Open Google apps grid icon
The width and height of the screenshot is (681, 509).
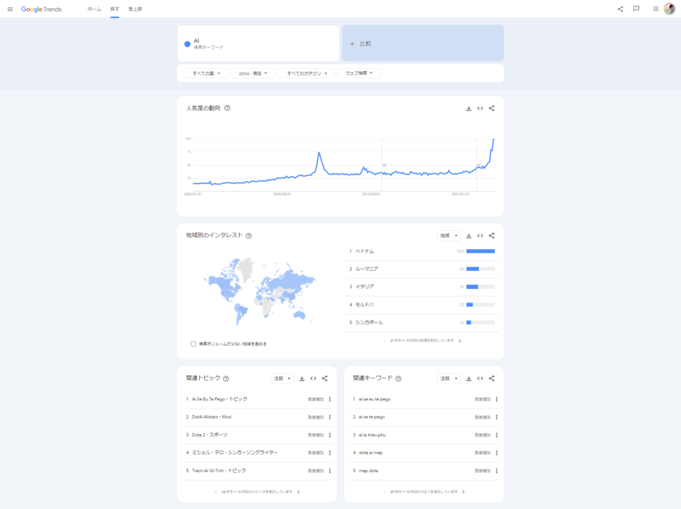tap(656, 9)
